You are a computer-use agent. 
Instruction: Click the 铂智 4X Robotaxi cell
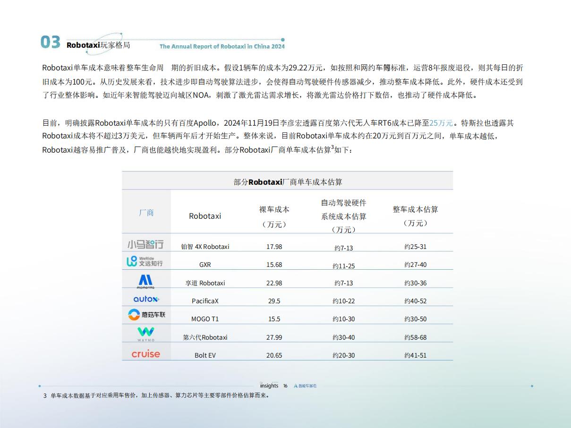click(x=205, y=247)
